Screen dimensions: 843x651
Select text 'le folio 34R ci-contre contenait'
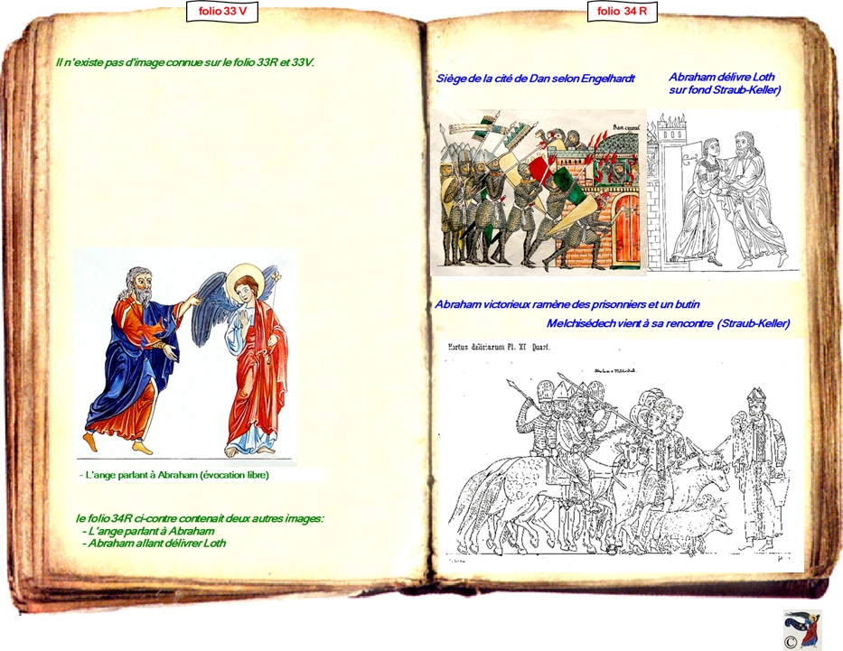[149, 518]
